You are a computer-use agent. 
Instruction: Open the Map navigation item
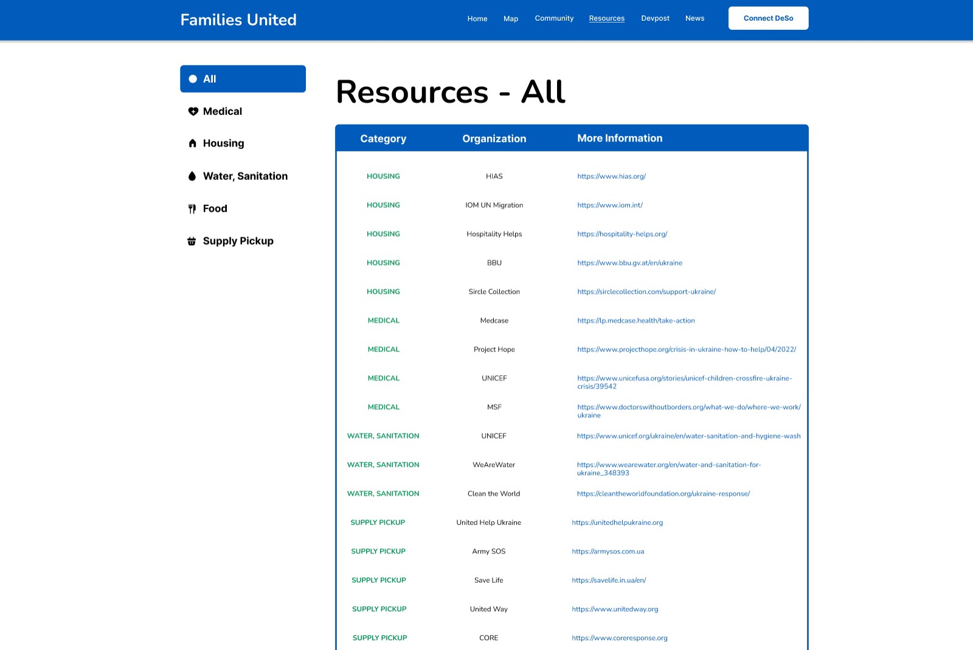511,18
